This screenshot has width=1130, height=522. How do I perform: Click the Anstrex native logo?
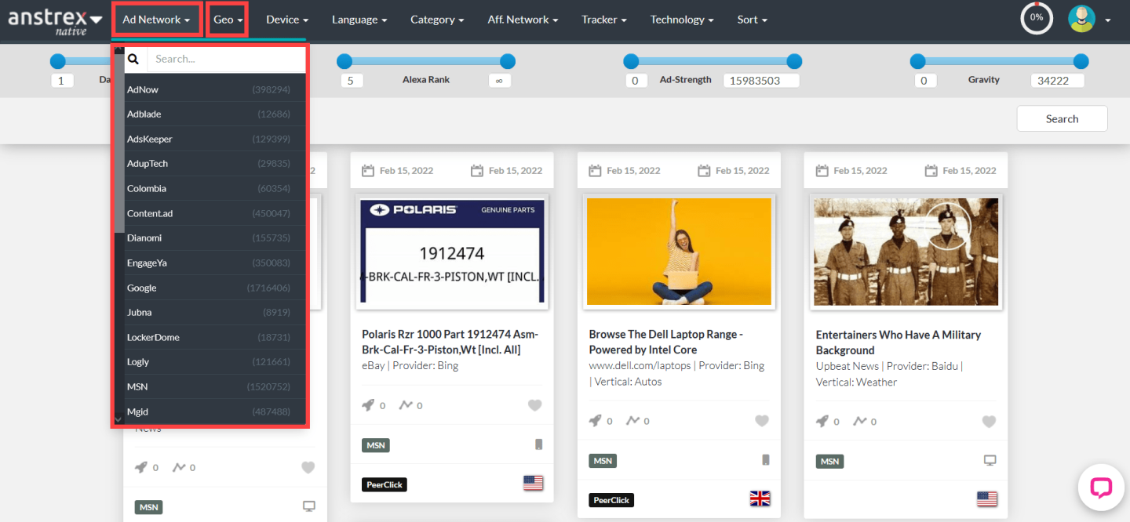[55, 19]
